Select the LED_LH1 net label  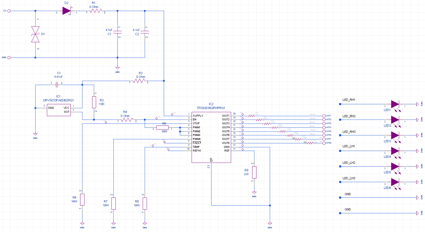349,146
